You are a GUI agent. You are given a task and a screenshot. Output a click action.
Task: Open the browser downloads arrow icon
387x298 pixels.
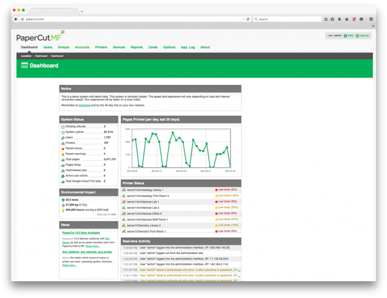[339, 19]
